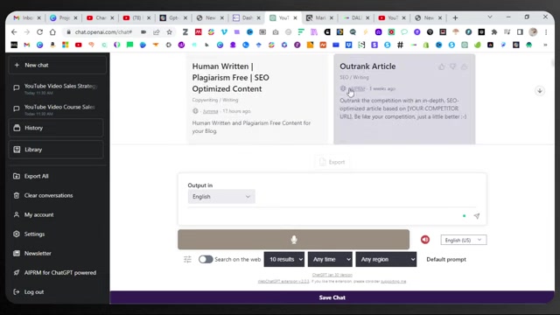Open the 10 results dropdown
Image resolution: width=560 pixels, height=315 pixels.
[x=284, y=259]
